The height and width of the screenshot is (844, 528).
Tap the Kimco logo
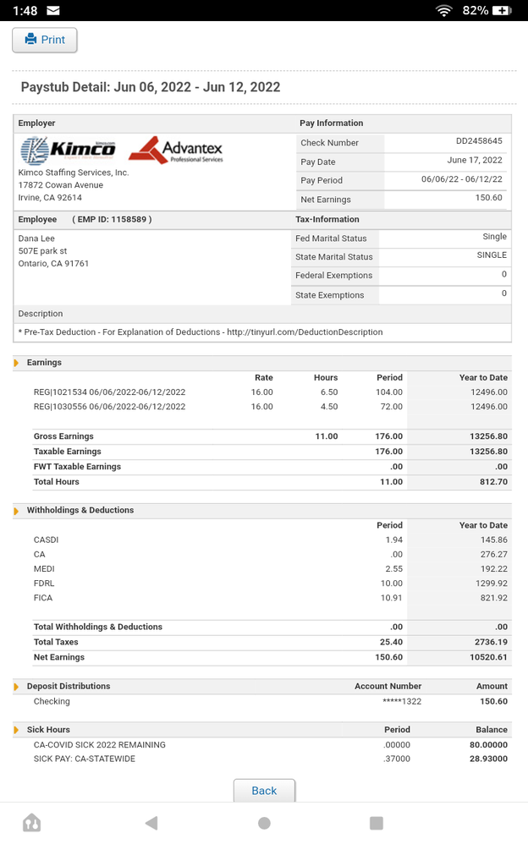(x=69, y=151)
